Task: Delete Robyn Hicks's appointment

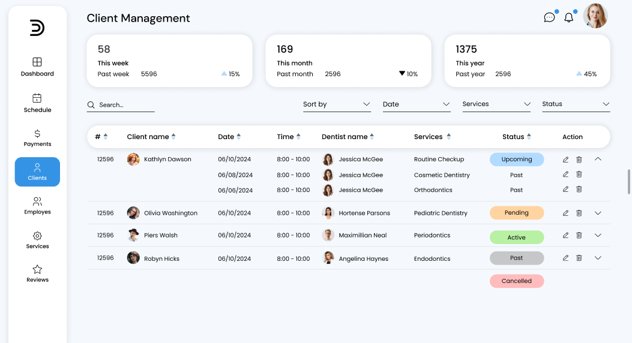Action: click(579, 258)
